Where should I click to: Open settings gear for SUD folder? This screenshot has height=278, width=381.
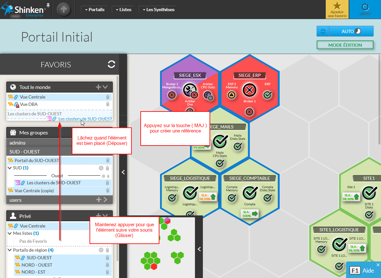click(x=101, y=168)
